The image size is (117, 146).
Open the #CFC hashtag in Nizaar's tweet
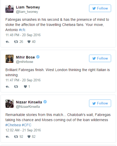(26, 125)
